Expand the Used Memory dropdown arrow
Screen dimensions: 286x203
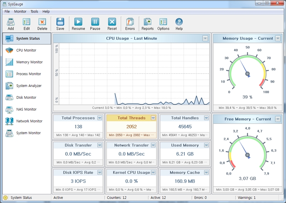(206, 145)
